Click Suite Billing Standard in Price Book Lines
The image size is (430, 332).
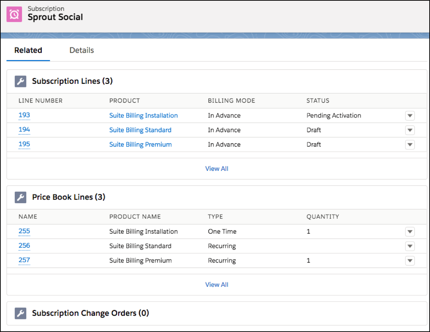pyautogui.click(x=140, y=246)
